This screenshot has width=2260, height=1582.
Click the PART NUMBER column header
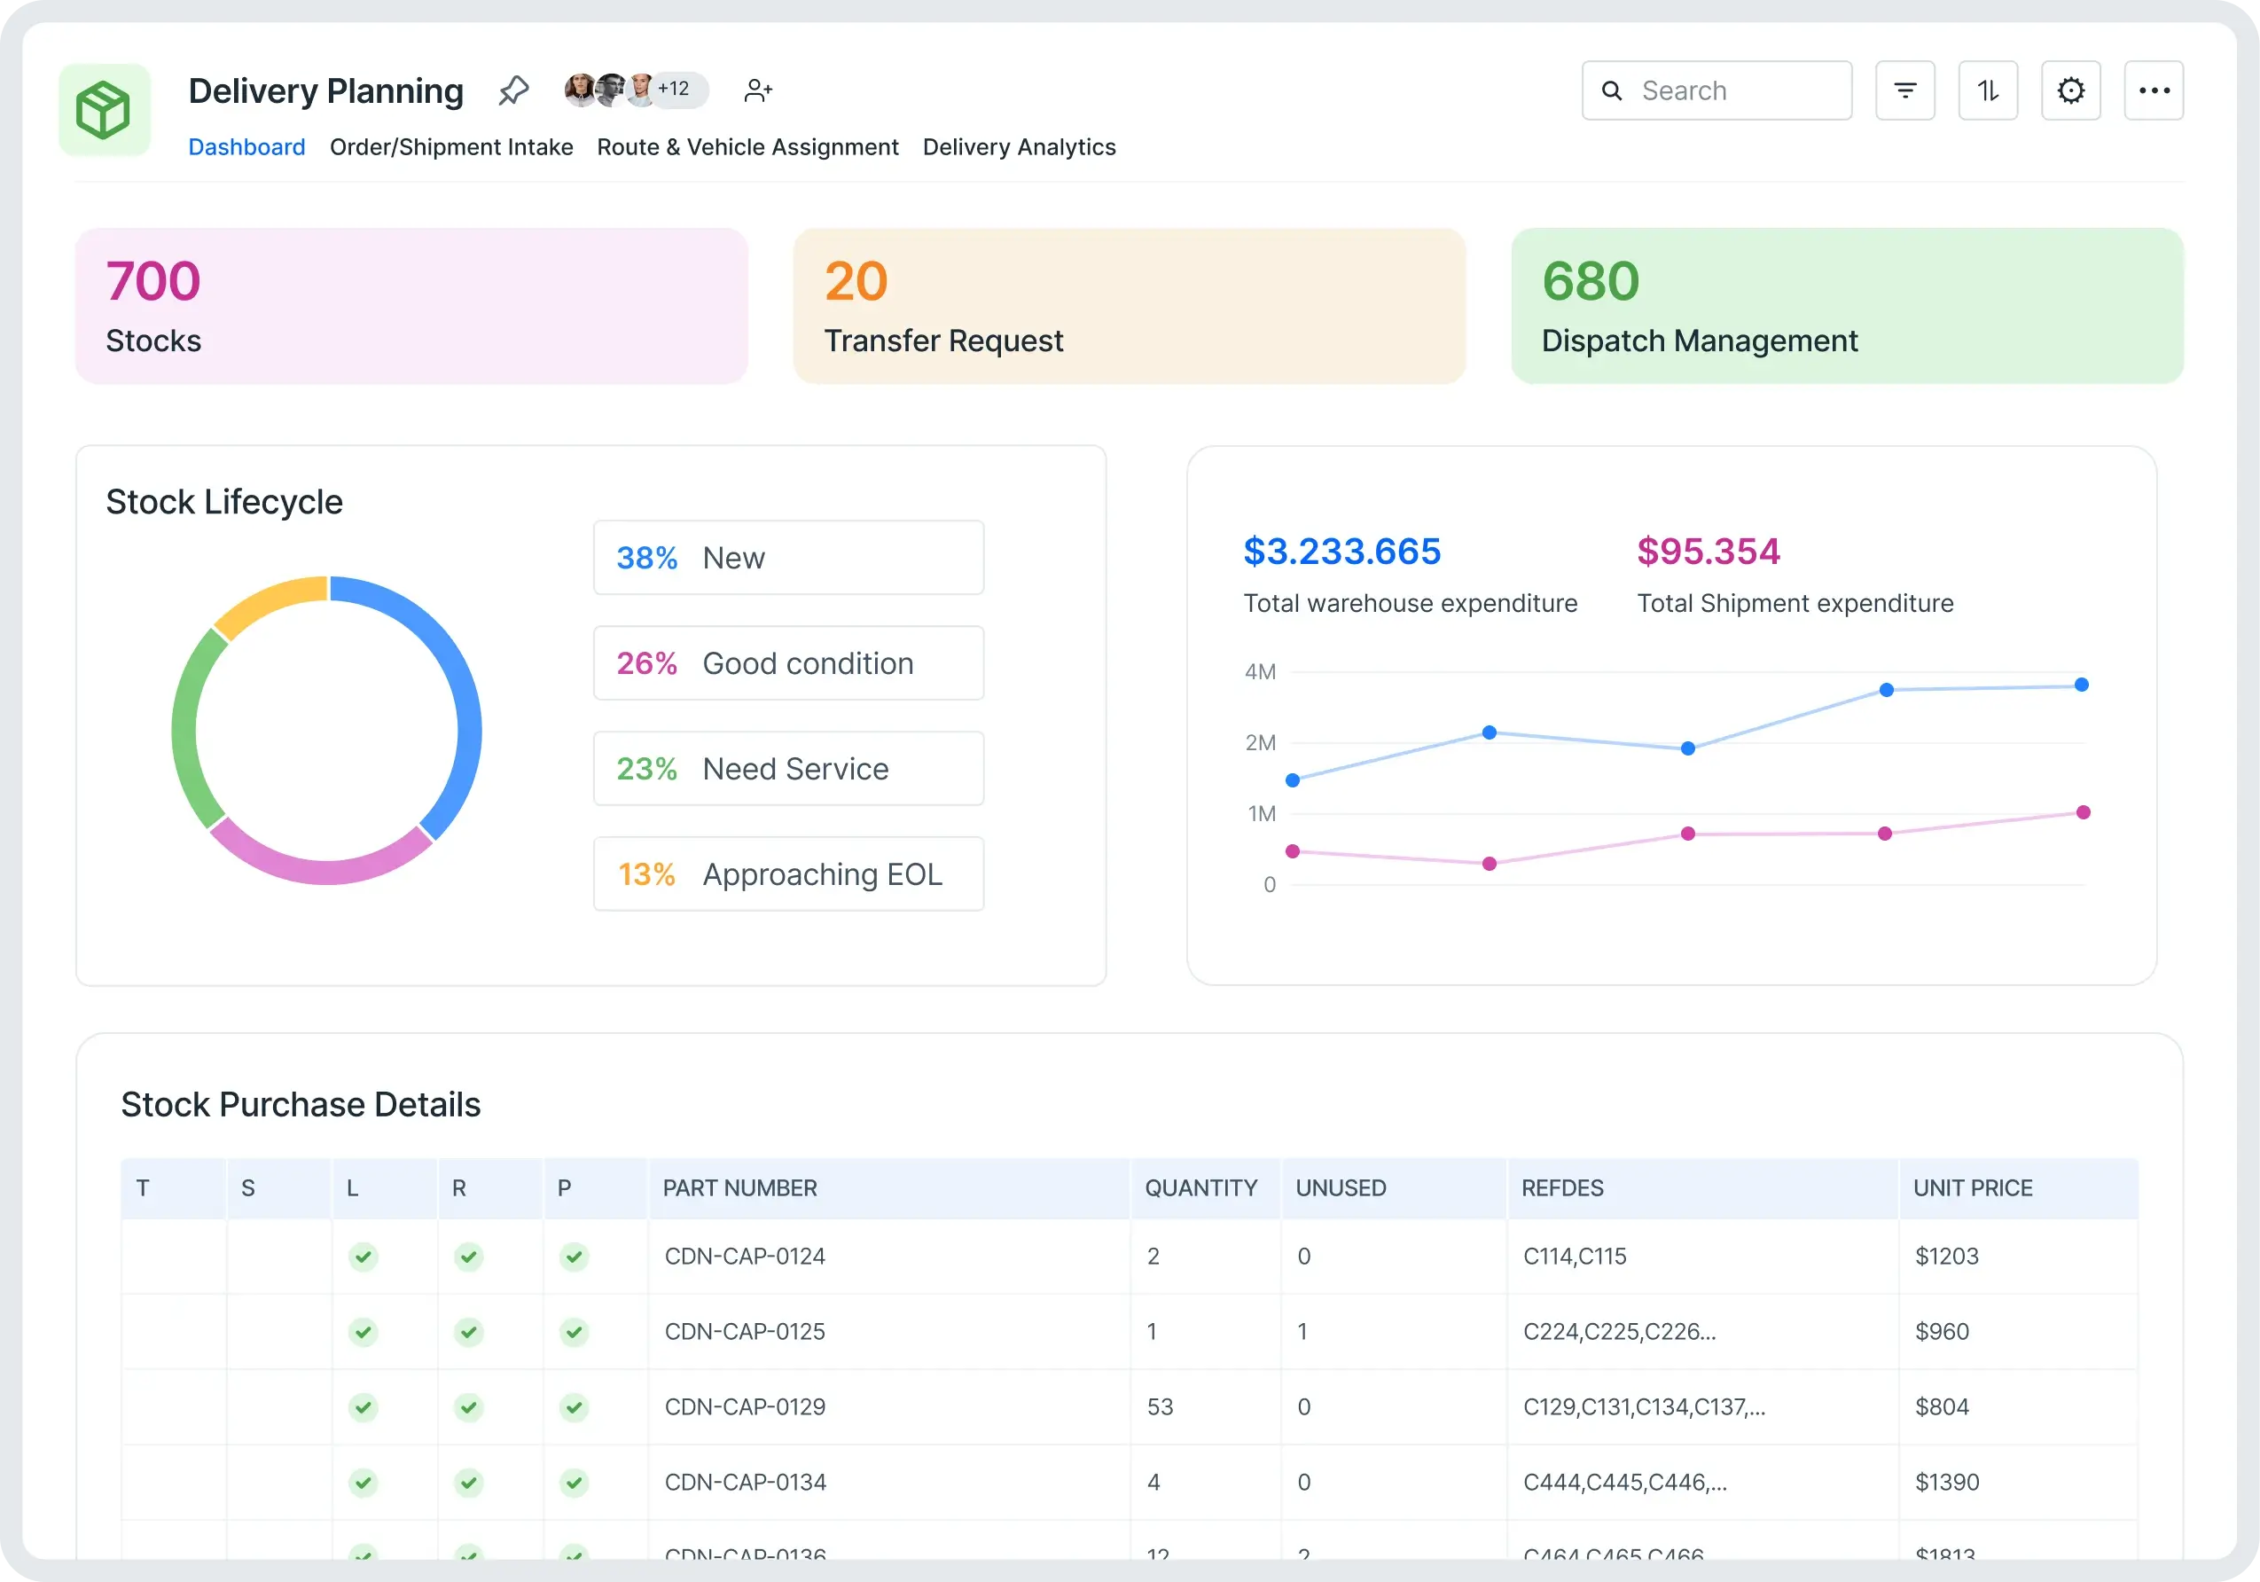[739, 1188]
